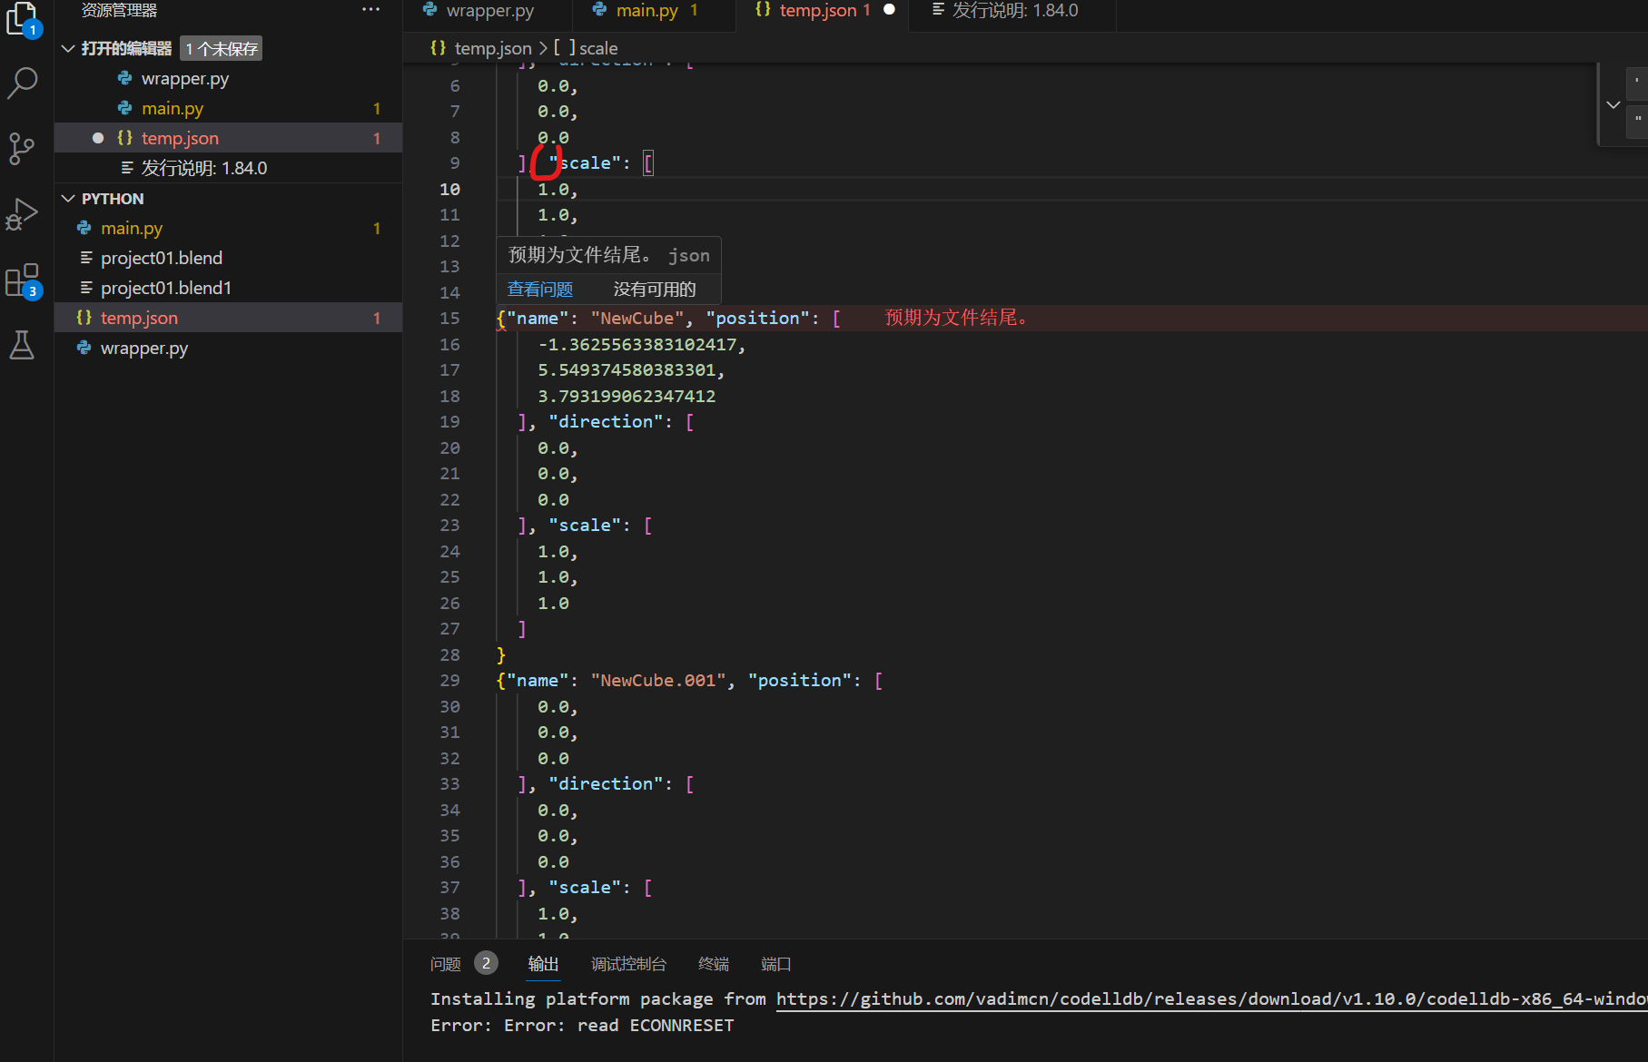Click the array bracket icon in breadcrumb
The width and height of the screenshot is (1648, 1062).
tap(565, 48)
